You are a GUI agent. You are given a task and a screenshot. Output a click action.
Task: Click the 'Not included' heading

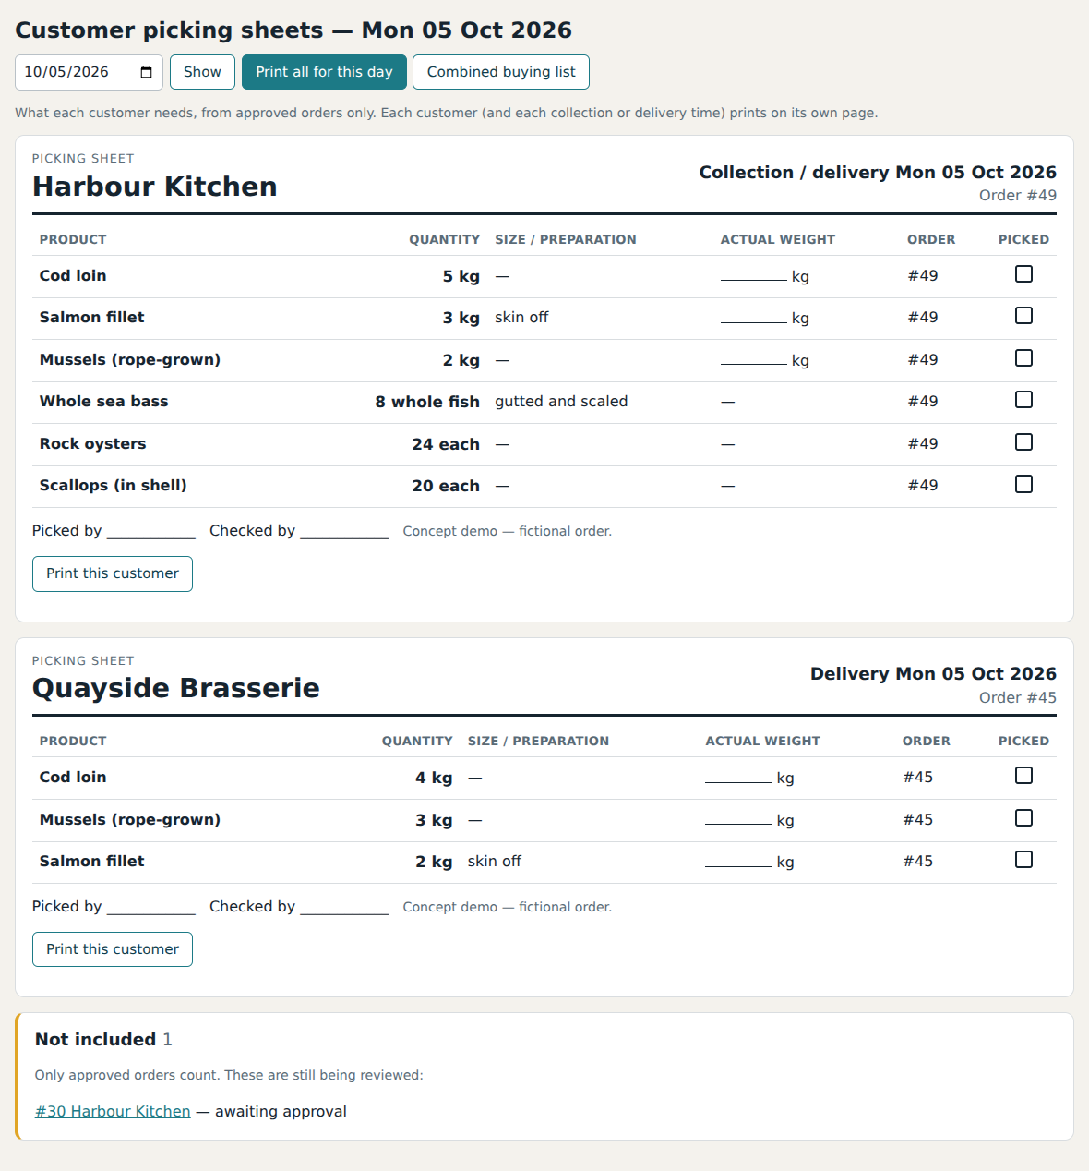(x=95, y=1039)
